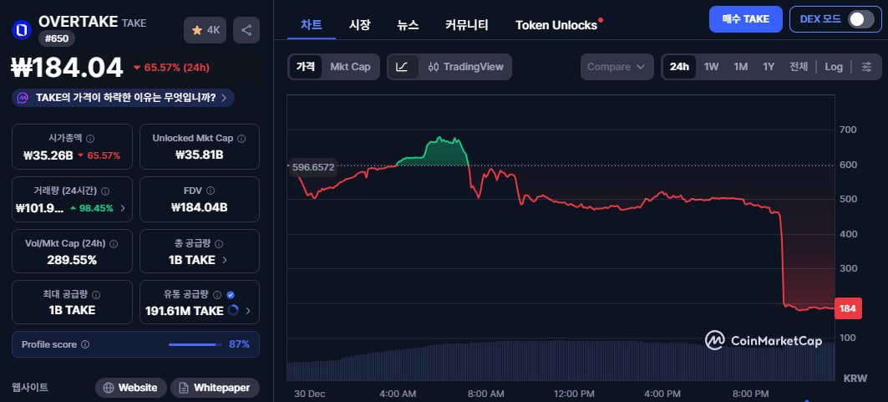Click the #650 rank badge
This screenshot has height=402, width=888.
[x=57, y=39]
